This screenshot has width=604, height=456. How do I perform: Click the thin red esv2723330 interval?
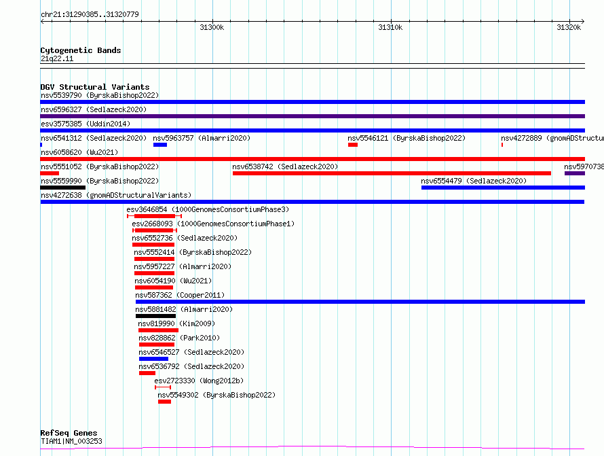pyautogui.click(x=163, y=387)
